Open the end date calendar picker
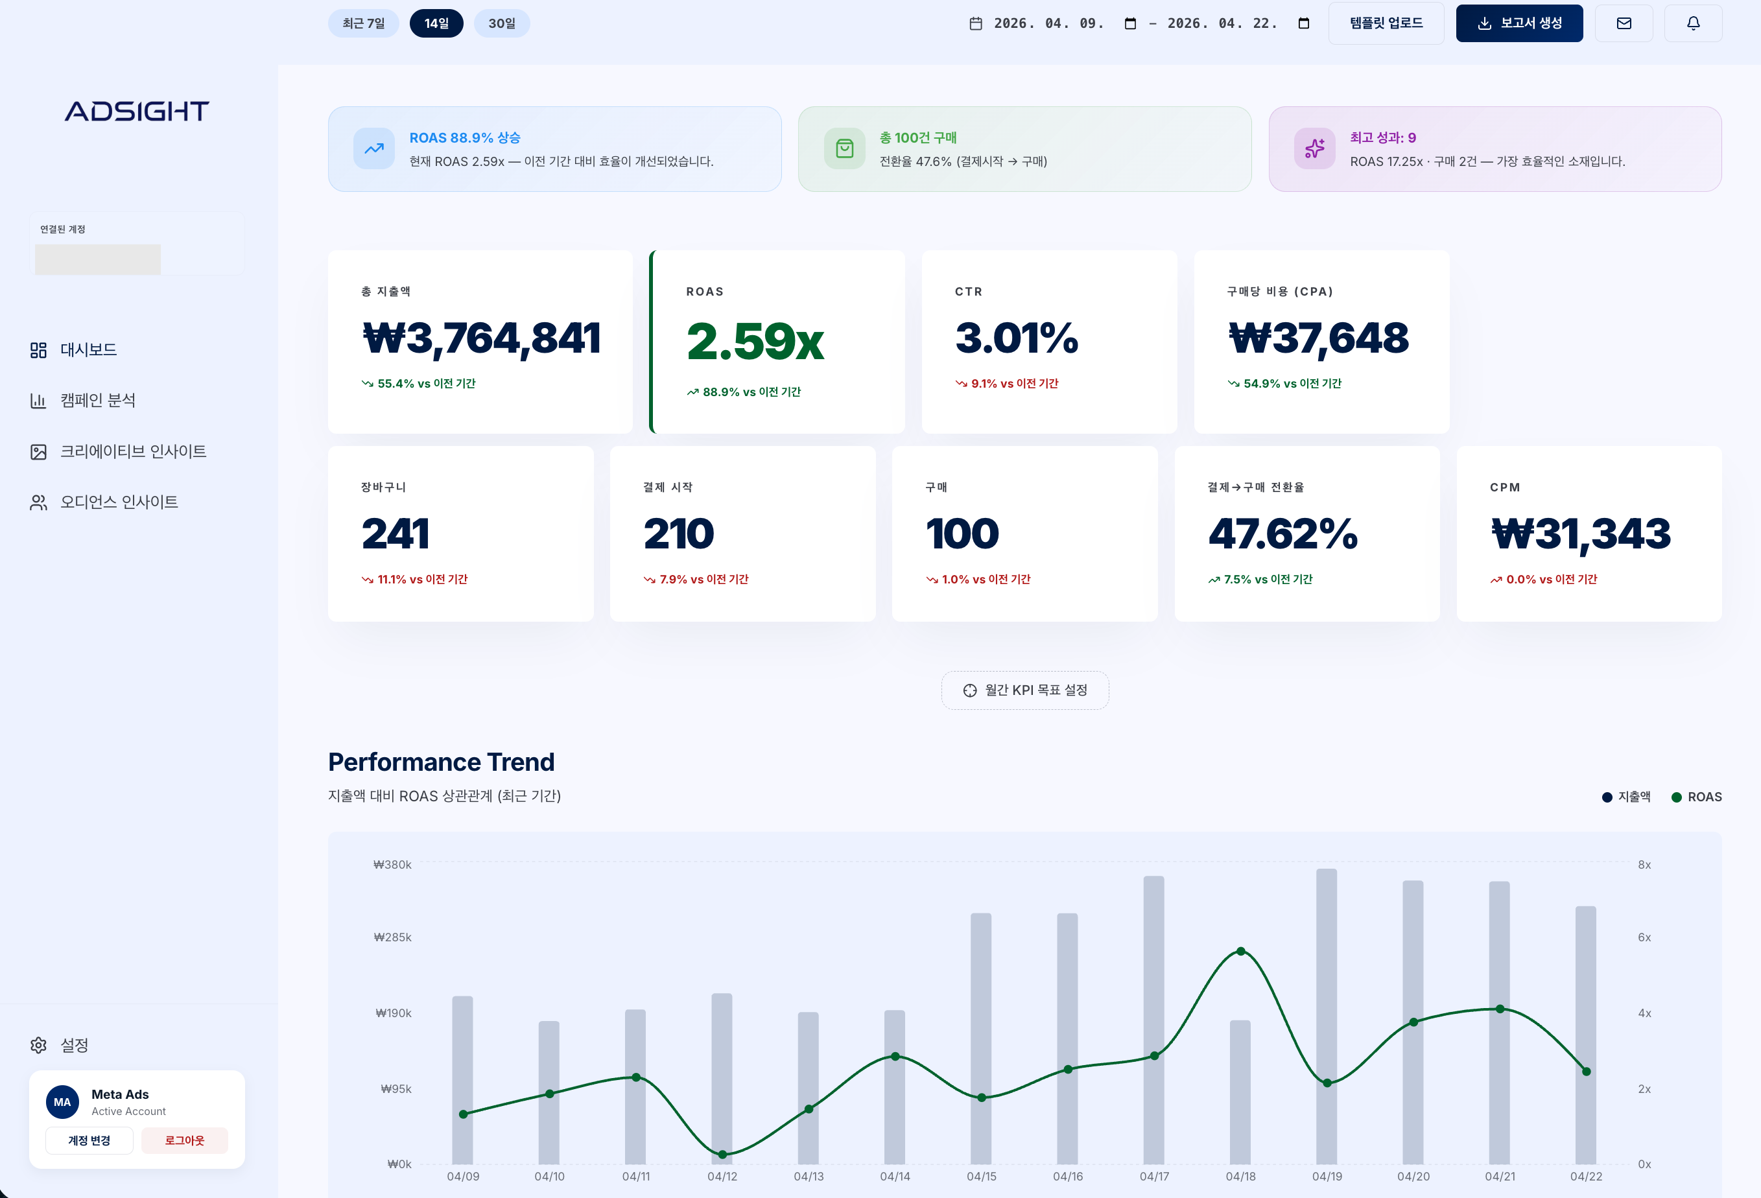 pyautogui.click(x=1303, y=23)
